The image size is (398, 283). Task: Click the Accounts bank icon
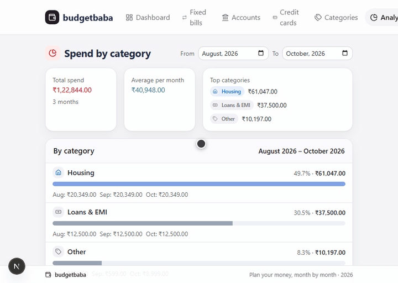click(225, 18)
